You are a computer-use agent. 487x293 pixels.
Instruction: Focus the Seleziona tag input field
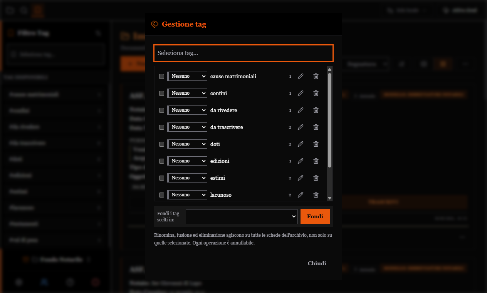click(x=243, y=53)
